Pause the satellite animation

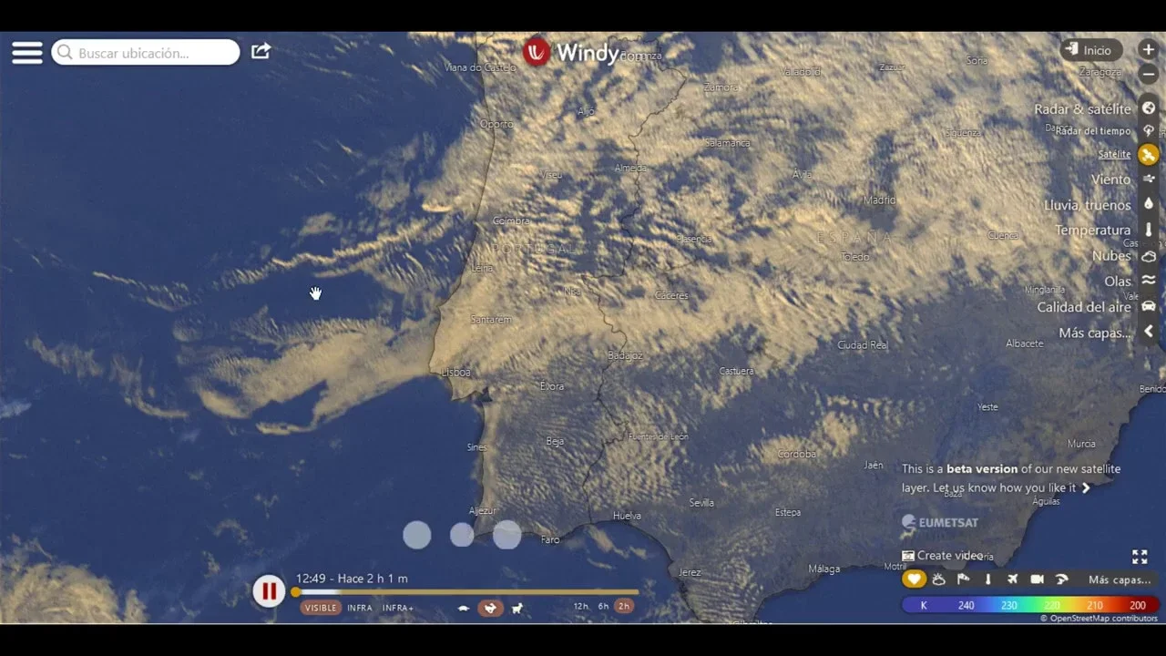269,591
